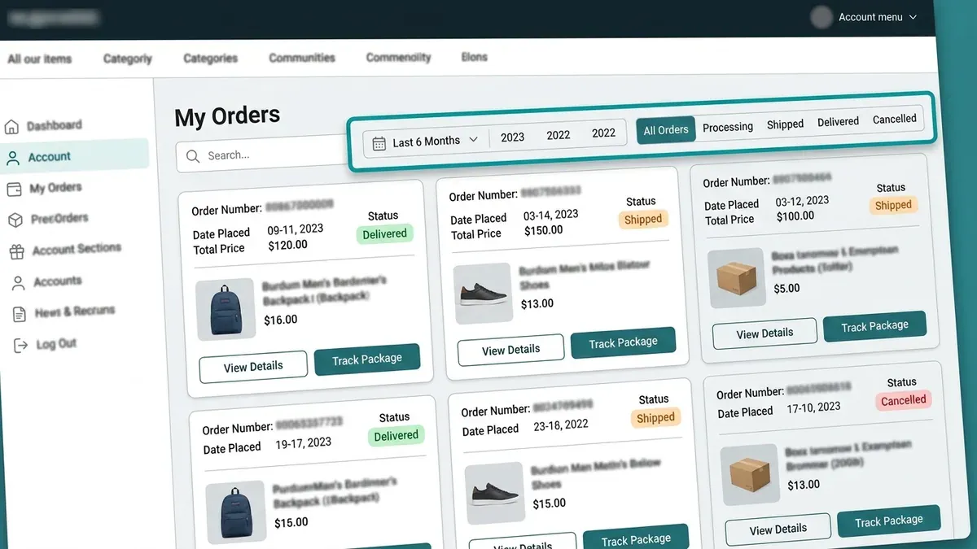The width and height of the screenshot is (977, 549).
Task: Open PreOrders in the sidebar
Action: pyautogui.click(x=59, y=219)
